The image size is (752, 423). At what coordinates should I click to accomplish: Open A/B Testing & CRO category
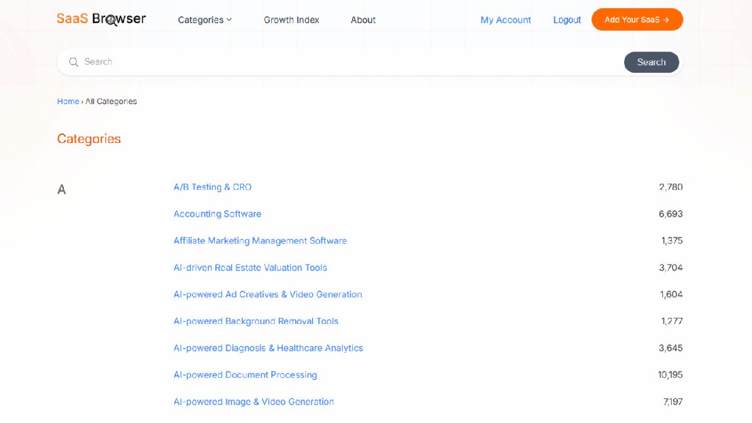(212, 187)
